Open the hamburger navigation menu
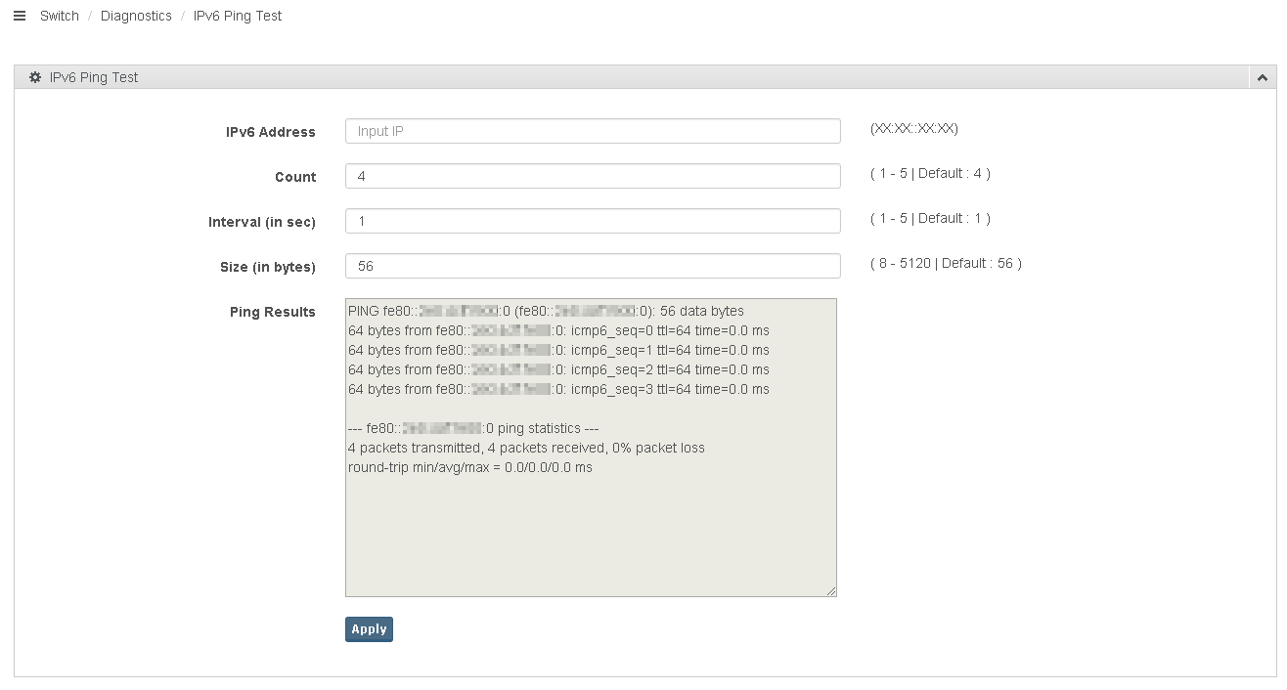The image size is (1287, 690). point(20,16)
